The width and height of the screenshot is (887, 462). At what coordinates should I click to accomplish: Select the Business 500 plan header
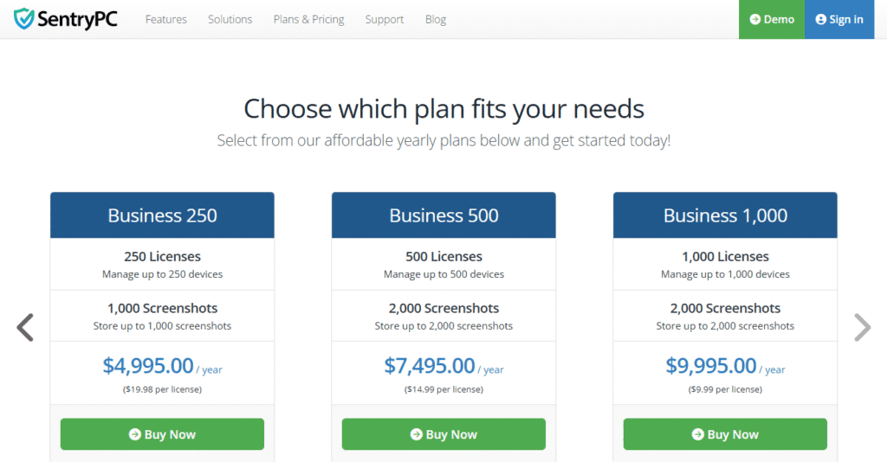(x=443, y=215)
